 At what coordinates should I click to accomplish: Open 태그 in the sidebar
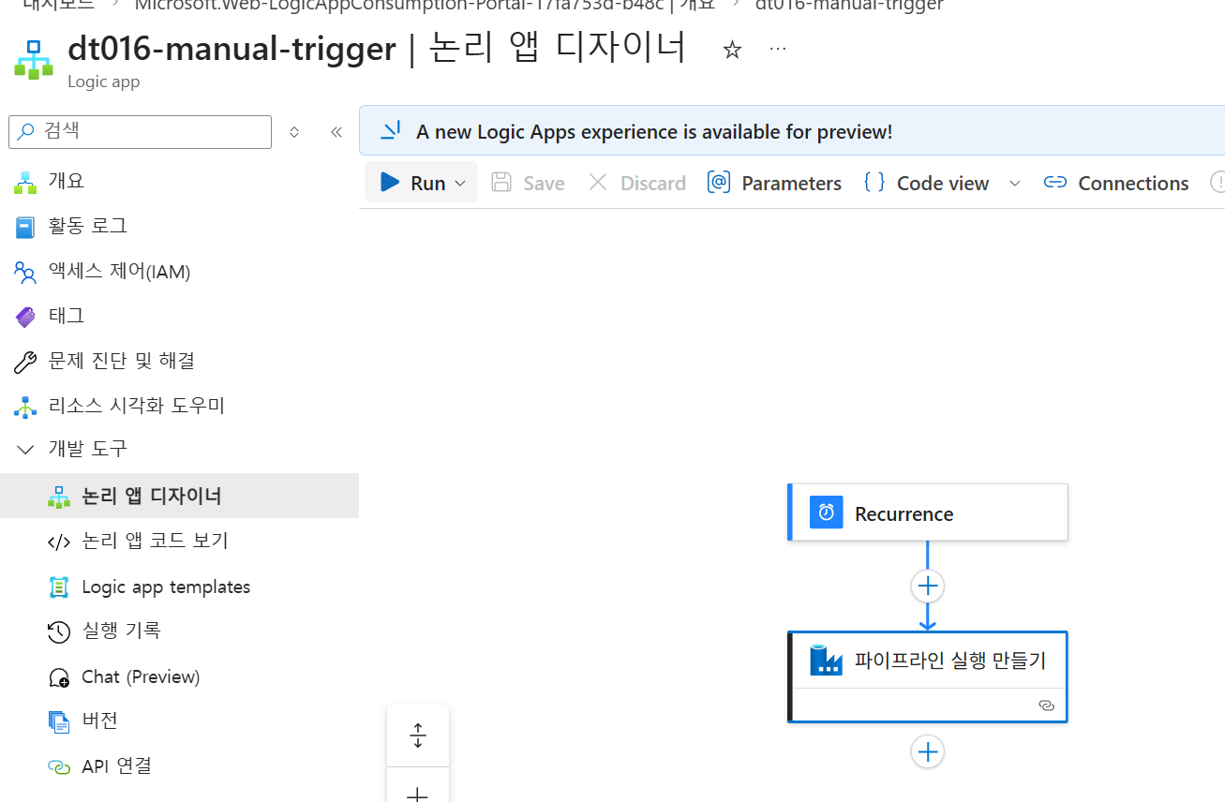click(x=67, y=316)
